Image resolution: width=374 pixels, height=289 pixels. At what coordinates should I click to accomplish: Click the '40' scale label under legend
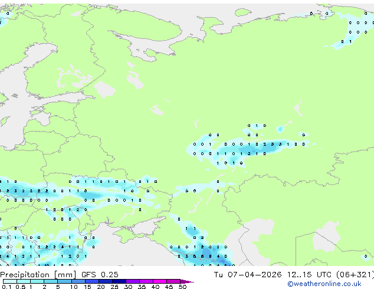pyautogui.click(x=156, y=287)
